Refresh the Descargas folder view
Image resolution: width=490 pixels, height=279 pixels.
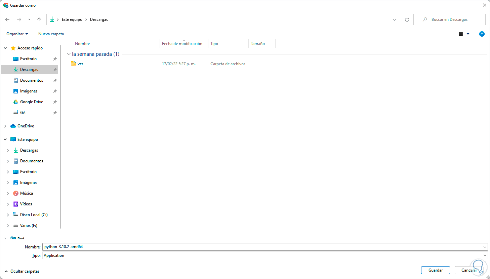coord(407,20)
